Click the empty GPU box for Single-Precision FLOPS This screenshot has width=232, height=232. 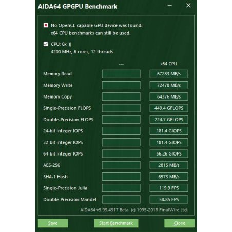tap(121, 108)
